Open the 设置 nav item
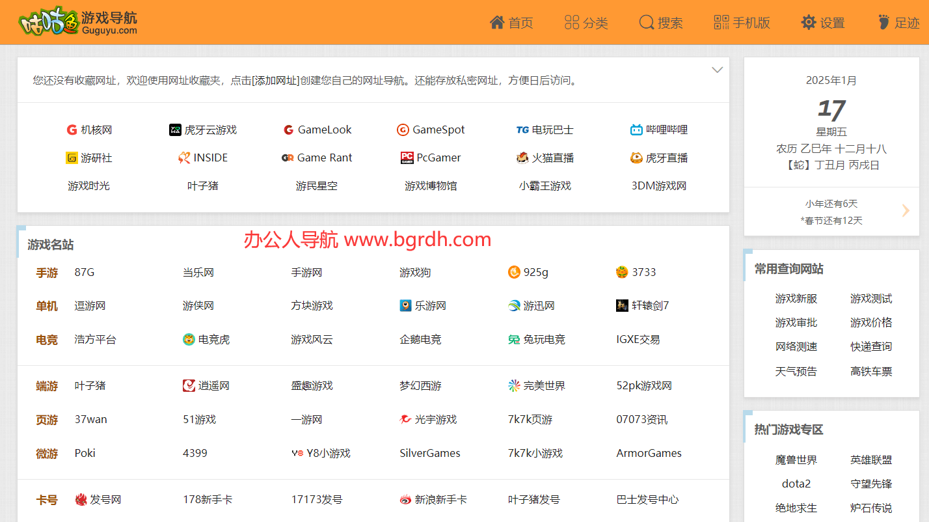The image size is (929, 522). [x=823, y=22]
